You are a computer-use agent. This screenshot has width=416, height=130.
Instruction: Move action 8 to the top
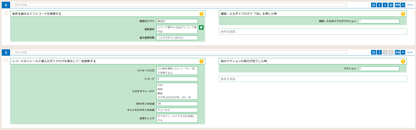374,5
